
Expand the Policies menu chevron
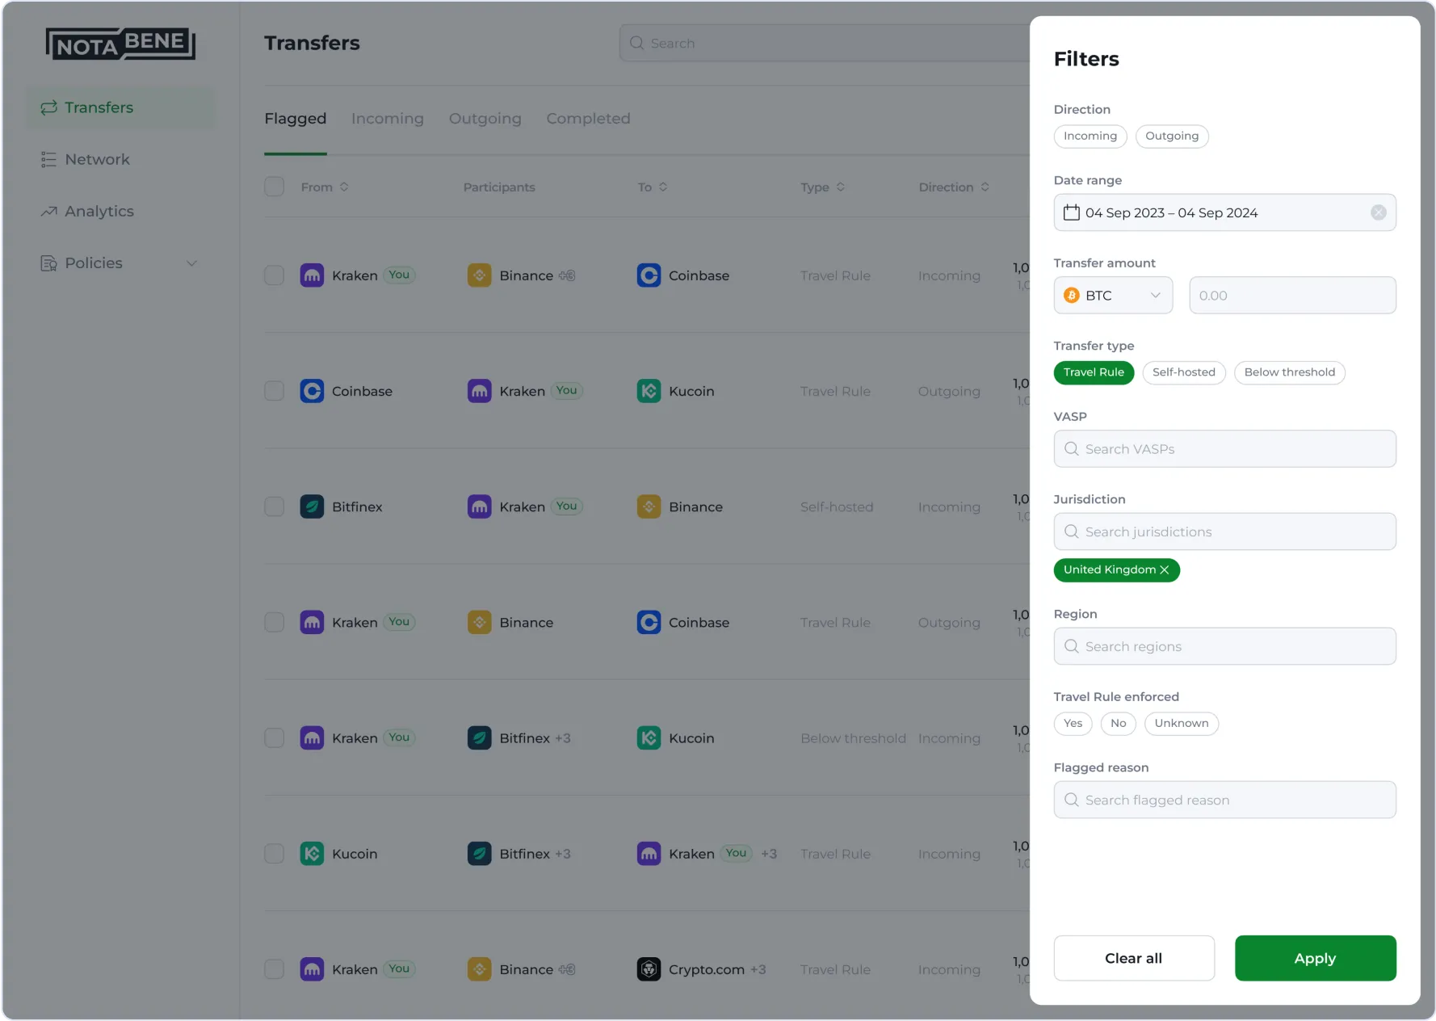(192, 263)
